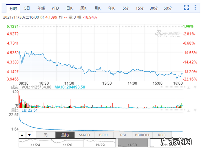204x151 pixels.
Task: Select the 分时 tab
Action: coord(13,9)
